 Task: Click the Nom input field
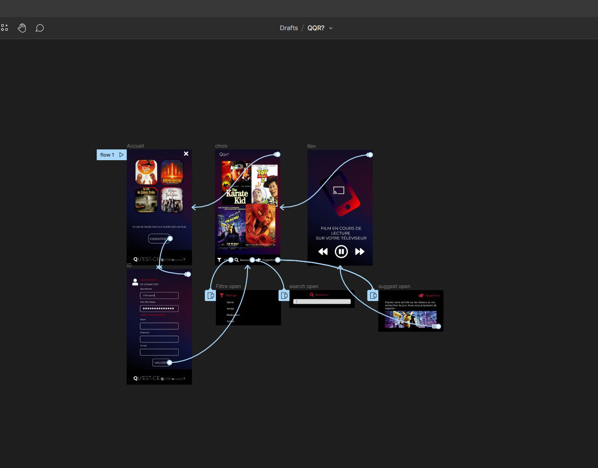click(x=159, y=326)
